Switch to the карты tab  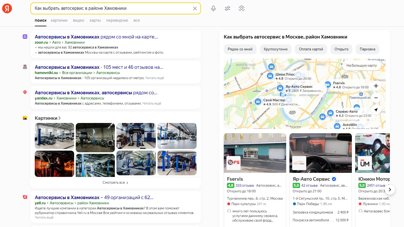pos(95,20)
